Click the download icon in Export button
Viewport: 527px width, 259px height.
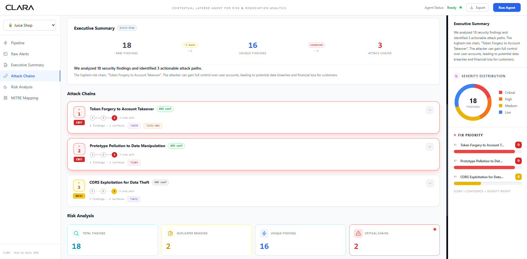pyautogui.click(x=472, y=8)
